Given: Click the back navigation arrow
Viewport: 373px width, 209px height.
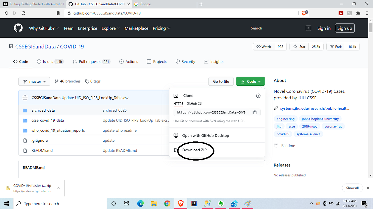Looking at the screenshot, I should point(6,13).
